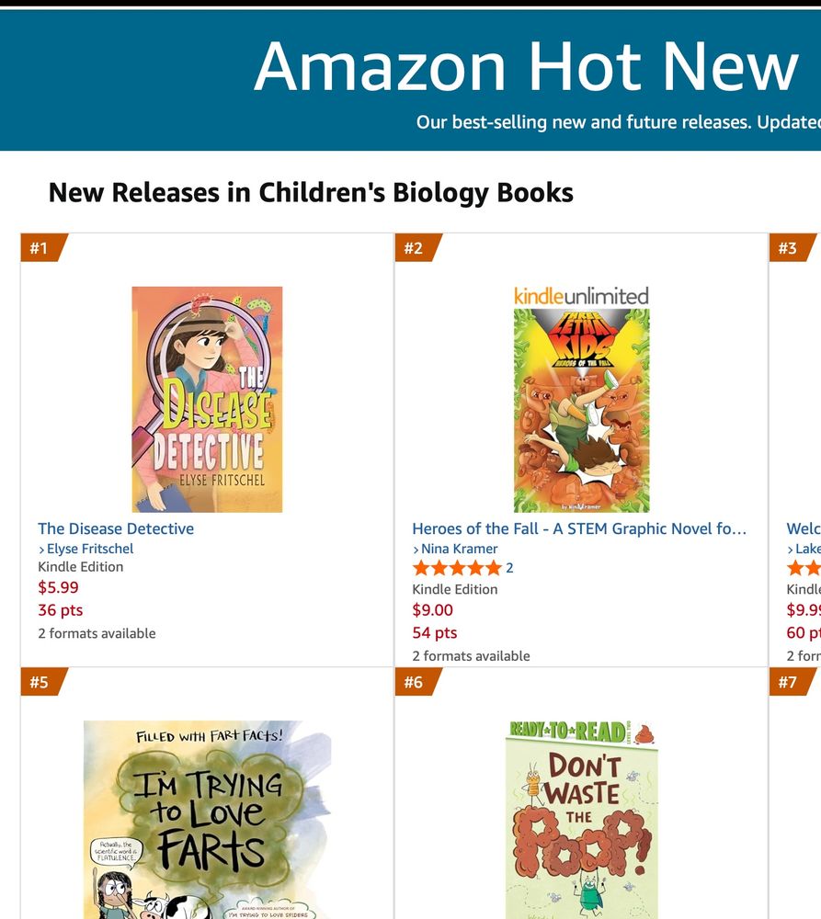Open the I'm Trying to Love Farts cover
Image resolution: width=821 pixels, height=919 pixels.
pos(205,818)
